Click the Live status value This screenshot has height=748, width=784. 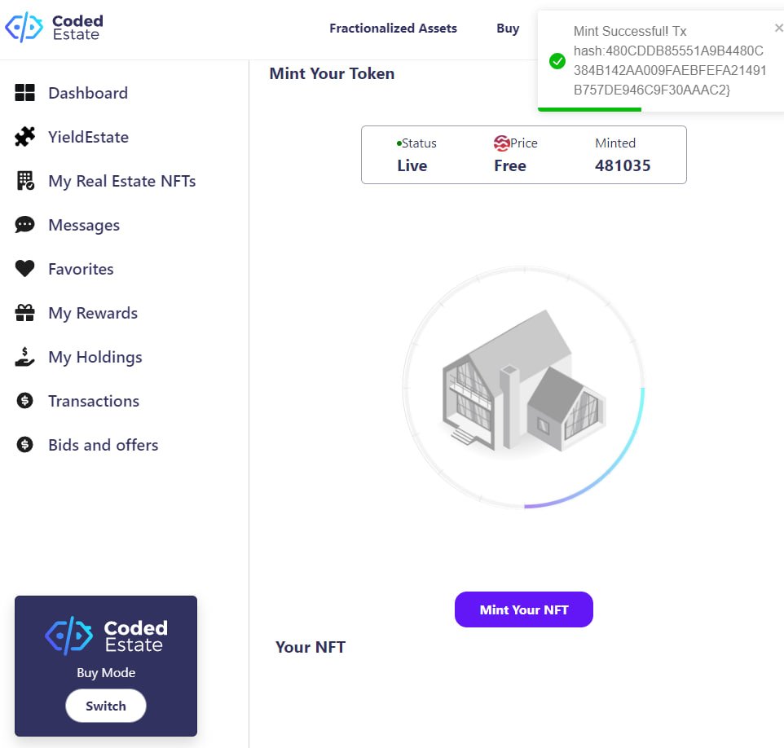coord(412,165)
